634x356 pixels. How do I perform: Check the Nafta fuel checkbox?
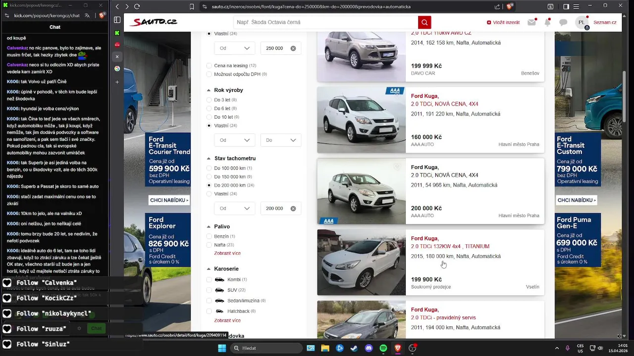pyautogui.click(x=209, y=245)
